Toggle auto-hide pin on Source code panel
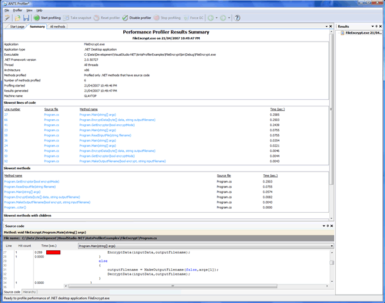The width and height of the screenshot is (385, 303). (327, 226)
